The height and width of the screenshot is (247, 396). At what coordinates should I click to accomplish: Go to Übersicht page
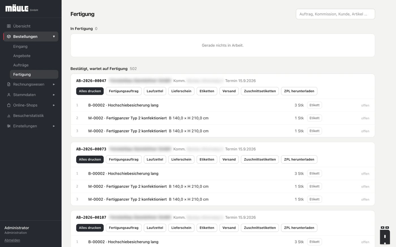[x=31, y=26]
